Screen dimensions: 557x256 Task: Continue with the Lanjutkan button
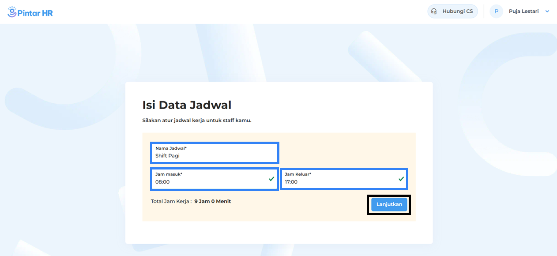click(389, 204)
